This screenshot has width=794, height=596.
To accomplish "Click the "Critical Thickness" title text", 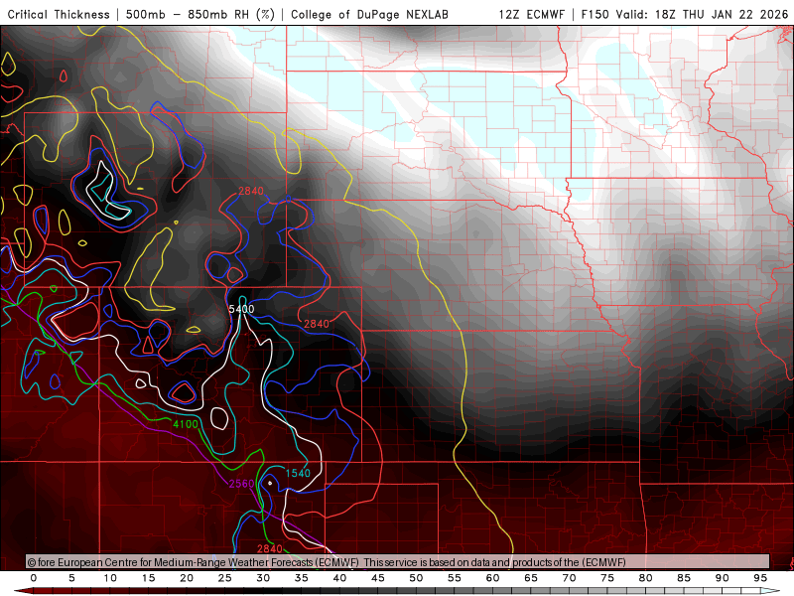I will [59, 14].
